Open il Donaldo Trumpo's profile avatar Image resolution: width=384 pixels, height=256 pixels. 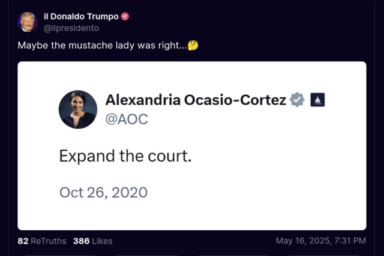pyautogui.click(x=28, y=22)
